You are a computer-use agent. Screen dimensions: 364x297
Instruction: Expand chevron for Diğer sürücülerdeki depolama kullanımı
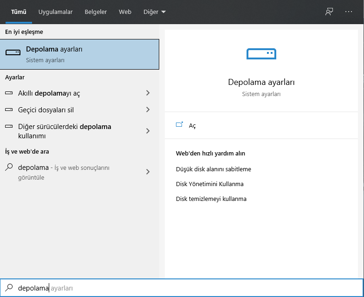tap(148, 131)
